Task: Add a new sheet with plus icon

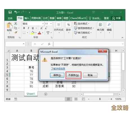Action: (46, 94)
